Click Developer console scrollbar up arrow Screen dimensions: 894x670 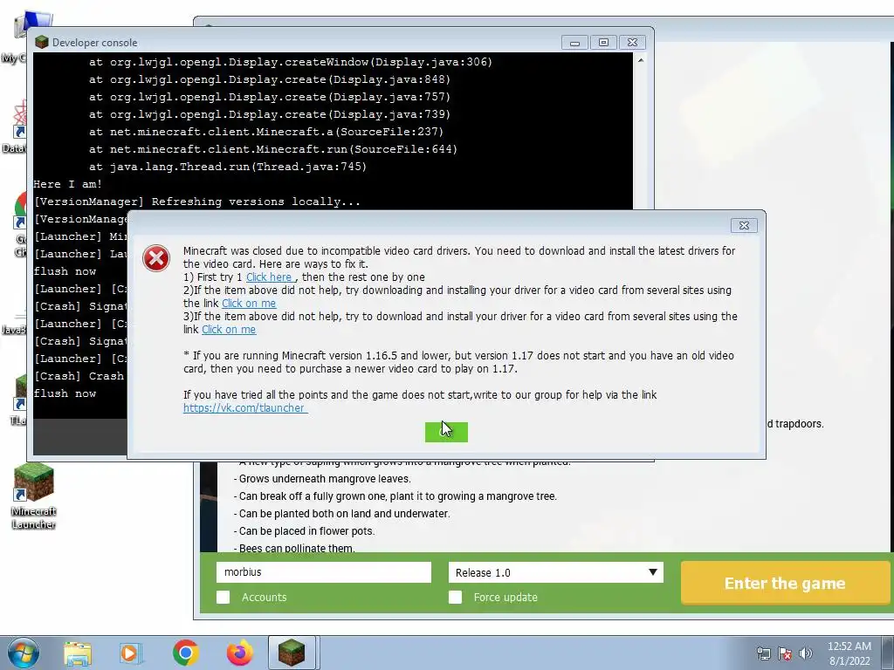pos(641,60)
